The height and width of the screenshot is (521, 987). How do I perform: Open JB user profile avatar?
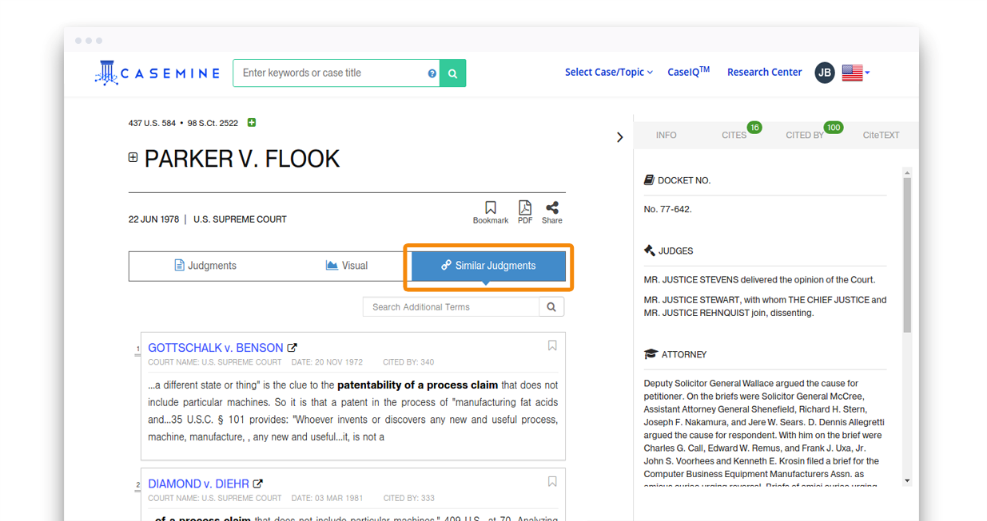825,73
